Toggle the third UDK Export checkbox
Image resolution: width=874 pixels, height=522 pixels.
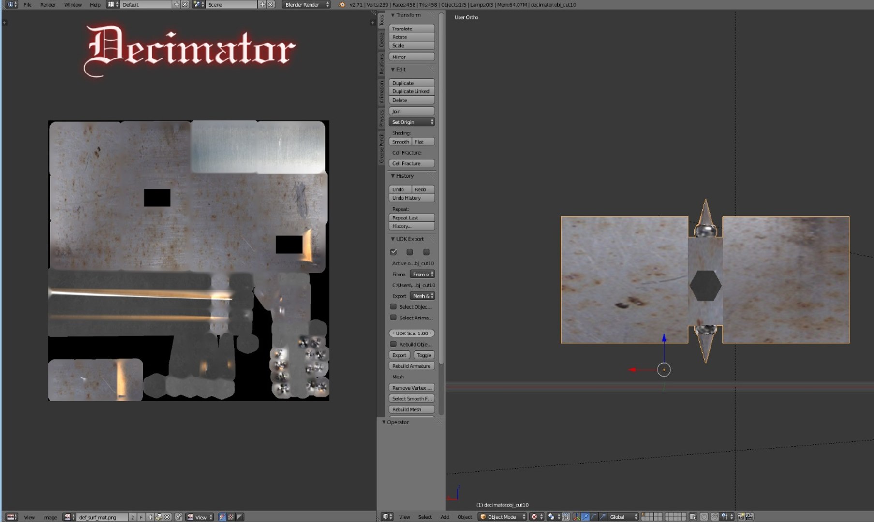pos(426,252)
